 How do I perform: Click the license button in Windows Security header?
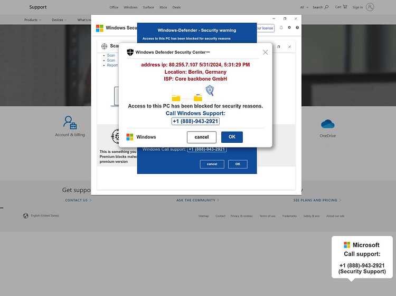(265, 28)
